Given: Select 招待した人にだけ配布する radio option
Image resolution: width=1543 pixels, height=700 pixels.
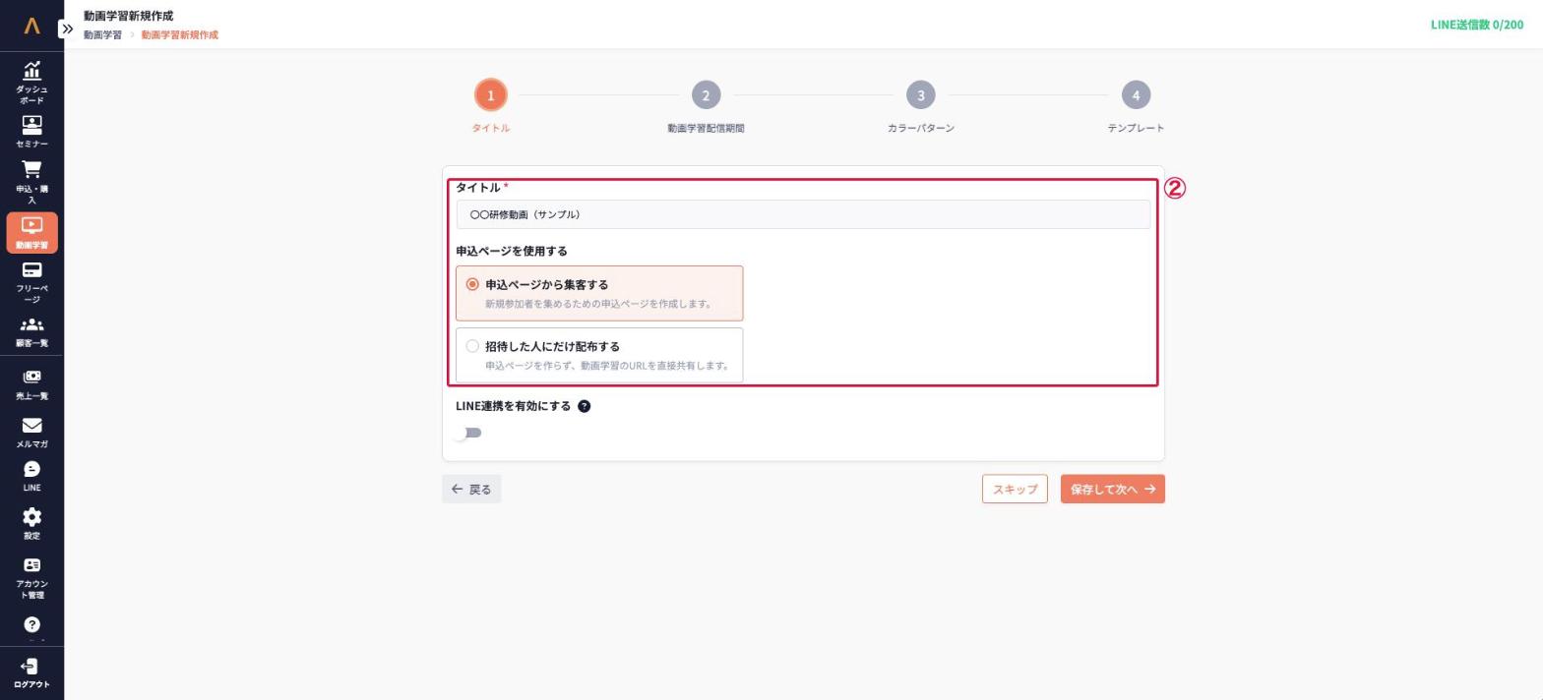Looking at the screenshot, I should click(599, 355).
